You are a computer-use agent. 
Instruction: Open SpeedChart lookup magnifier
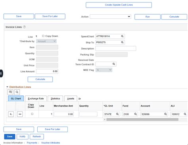click(x=122, y=36)
